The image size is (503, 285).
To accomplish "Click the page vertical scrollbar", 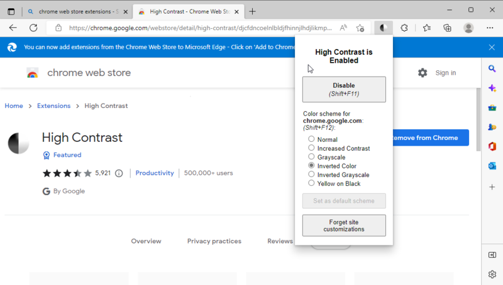I will click(478, 119).
